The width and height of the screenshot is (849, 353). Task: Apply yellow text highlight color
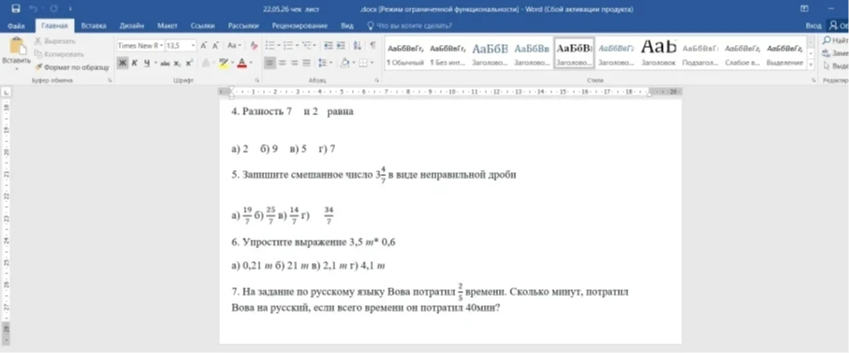click(x=223, y=63)
